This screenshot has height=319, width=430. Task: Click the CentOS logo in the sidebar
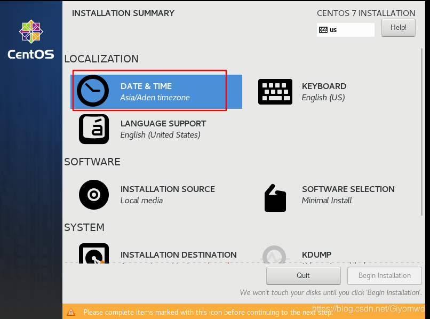point(31,39)
